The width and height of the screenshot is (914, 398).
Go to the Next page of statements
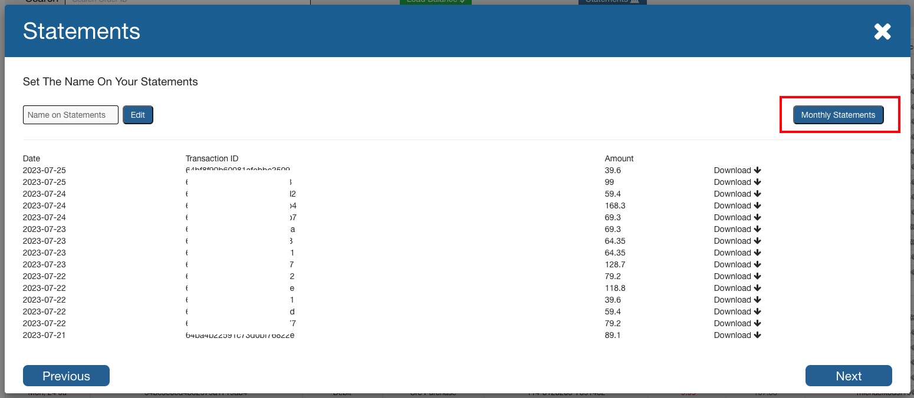pos(848,376)
